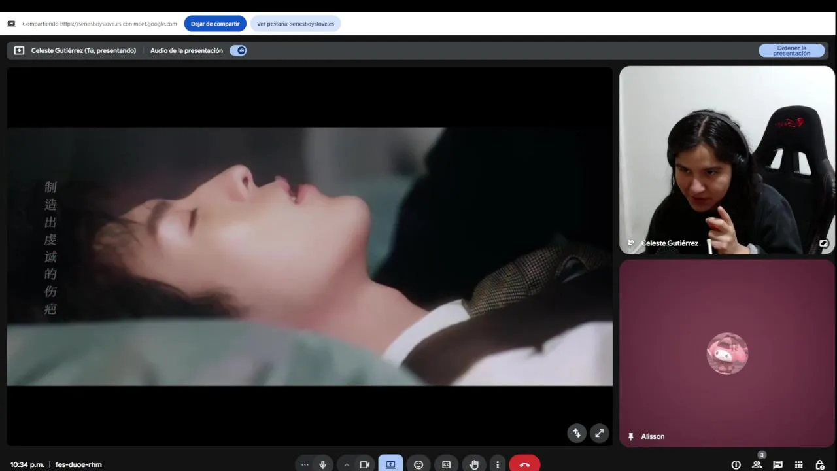Click the 'Alisson' name label

[653, 436]
